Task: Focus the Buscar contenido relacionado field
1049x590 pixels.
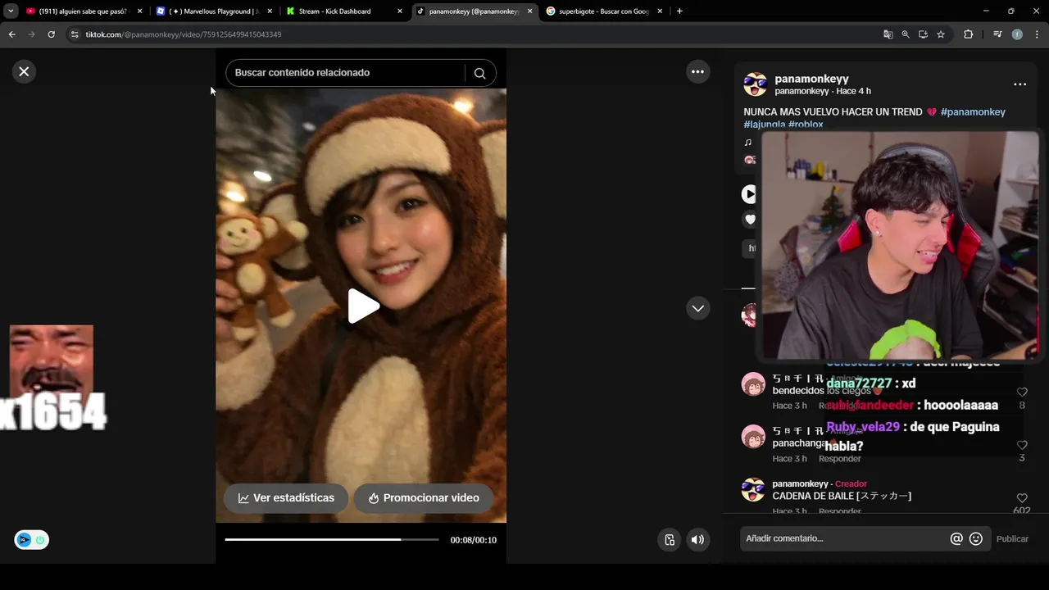Action: 344,73
